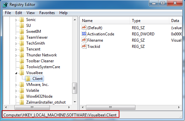Image resolution: width=185 pixels, height=121 pixels.
Task: Select the ActivationCode value name
Action: pos(101,34)
